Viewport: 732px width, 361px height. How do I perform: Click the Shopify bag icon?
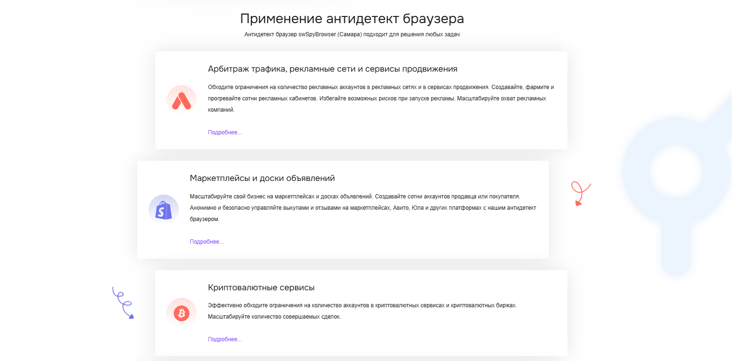164,210
